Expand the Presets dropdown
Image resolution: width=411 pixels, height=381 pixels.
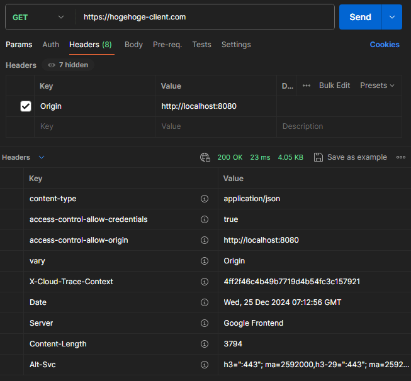coord(377,86)
